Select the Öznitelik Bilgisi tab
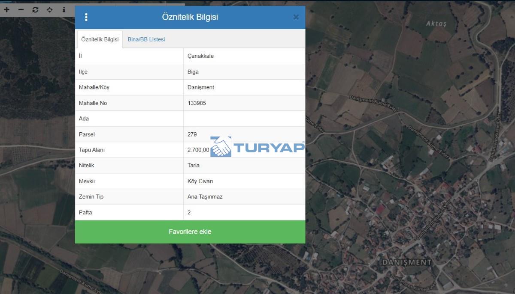The width and height of the screenshot is (515, 294). (100, 39)
